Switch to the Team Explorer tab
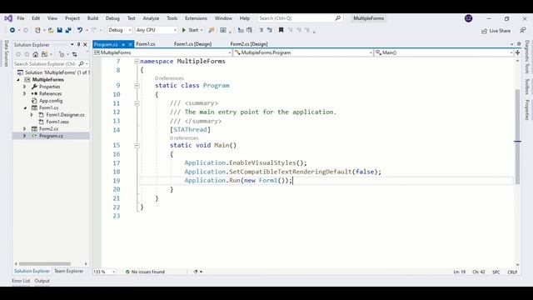The height and width of the screenshot is (300, 533). click(x=68, y=271)
